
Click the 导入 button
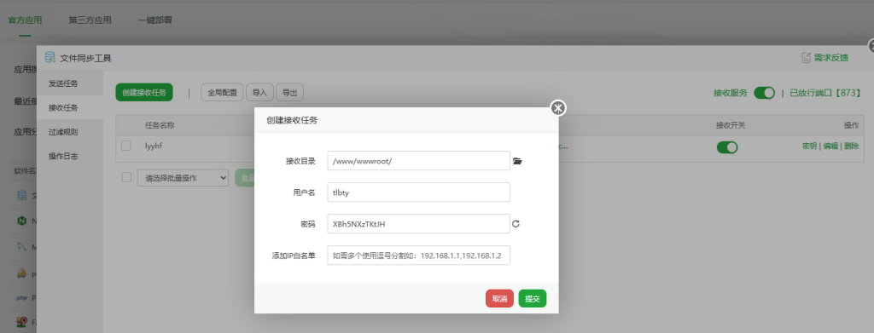click(259, 93)
